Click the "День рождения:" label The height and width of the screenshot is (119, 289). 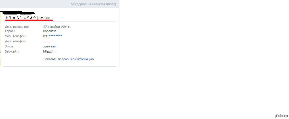pos(17,27)
